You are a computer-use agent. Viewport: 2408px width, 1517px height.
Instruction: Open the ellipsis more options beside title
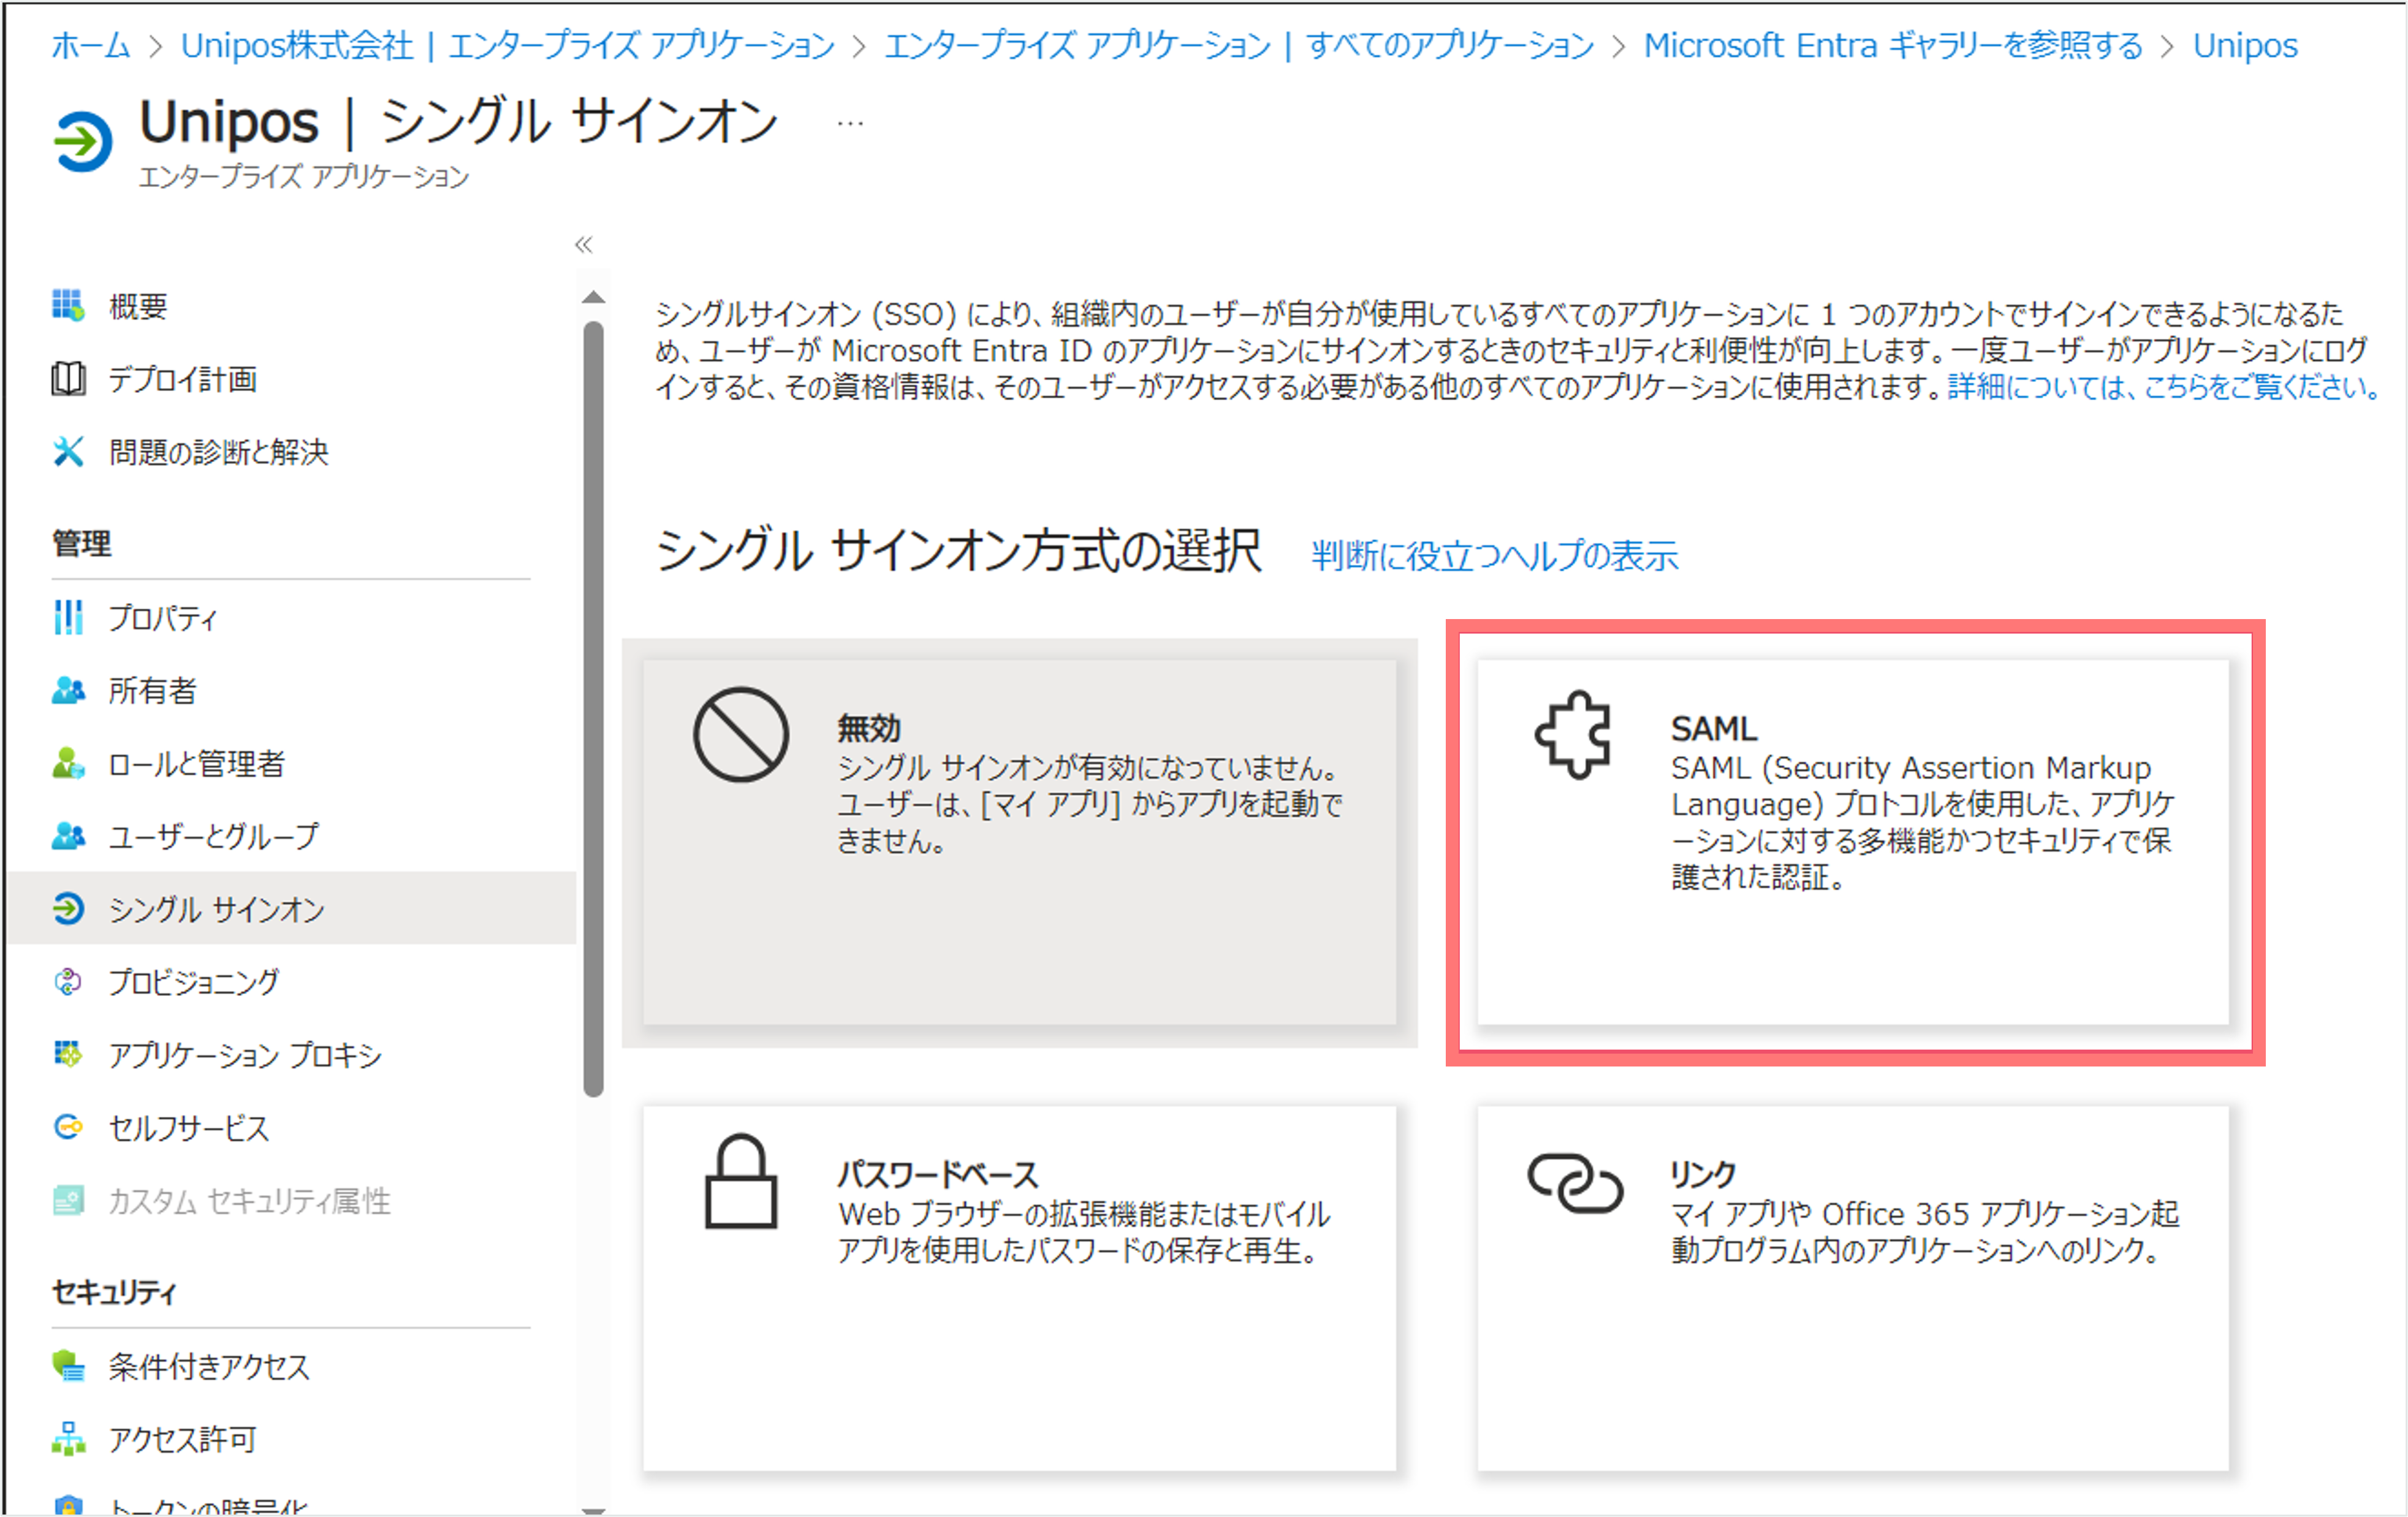click(850, 123)
